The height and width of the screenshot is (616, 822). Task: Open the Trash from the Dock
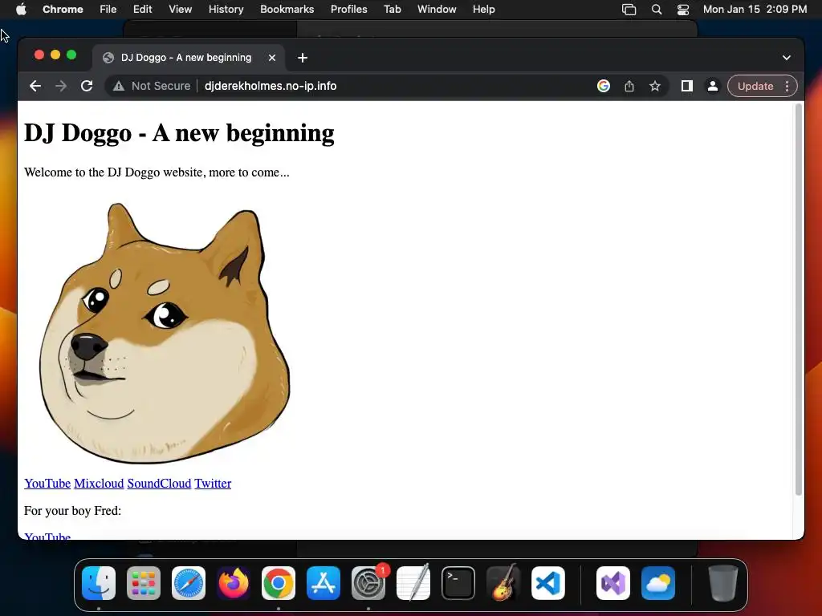pos(723,583)
